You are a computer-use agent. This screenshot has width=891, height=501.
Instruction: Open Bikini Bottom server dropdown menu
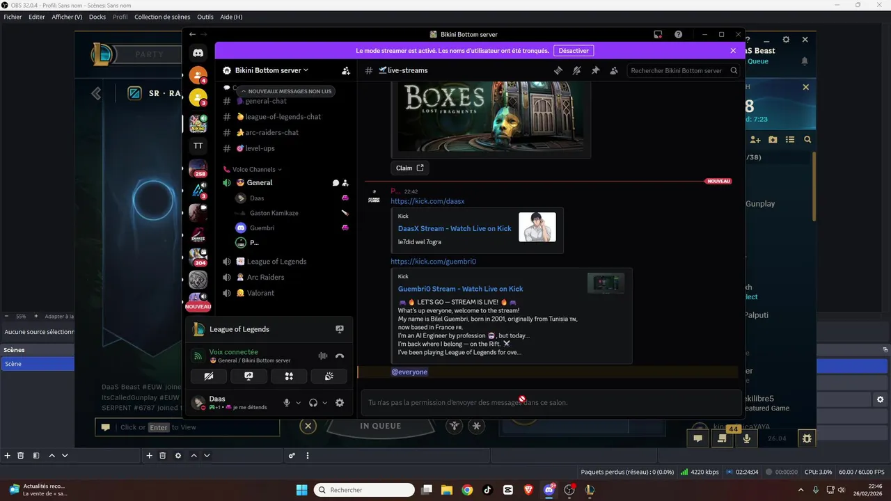(271, 70)
